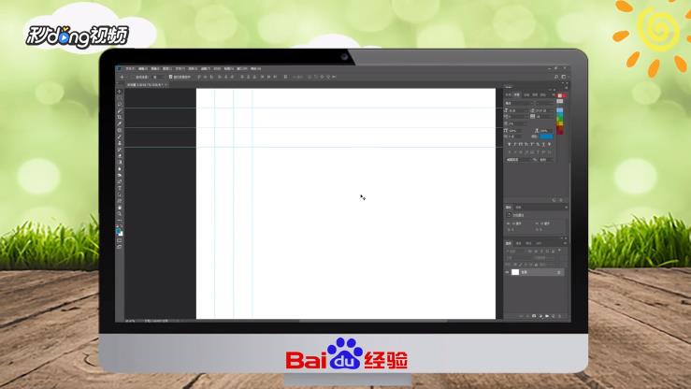Select the Brush tool
Screen dimensions: 691x389
[x=120, y=137]
